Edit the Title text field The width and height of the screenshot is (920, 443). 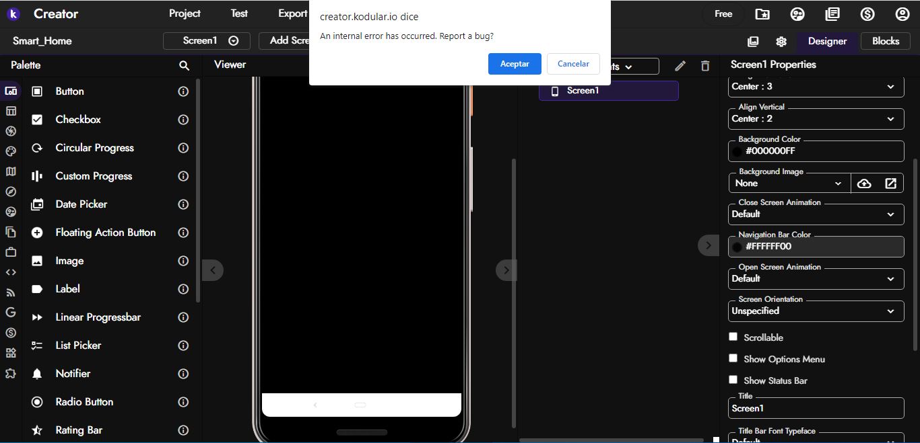[x=816, y=409]
